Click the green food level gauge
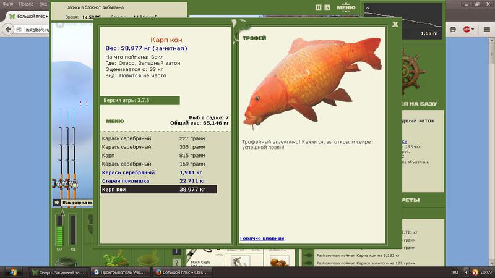495x278 pixels. click(59, 230)
